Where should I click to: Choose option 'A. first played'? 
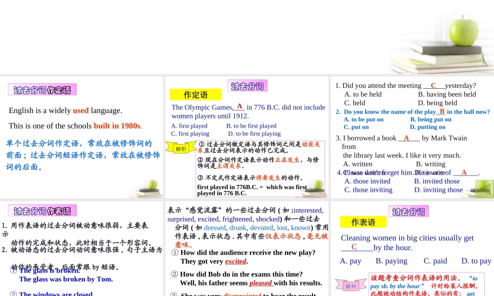coord(189,126)
